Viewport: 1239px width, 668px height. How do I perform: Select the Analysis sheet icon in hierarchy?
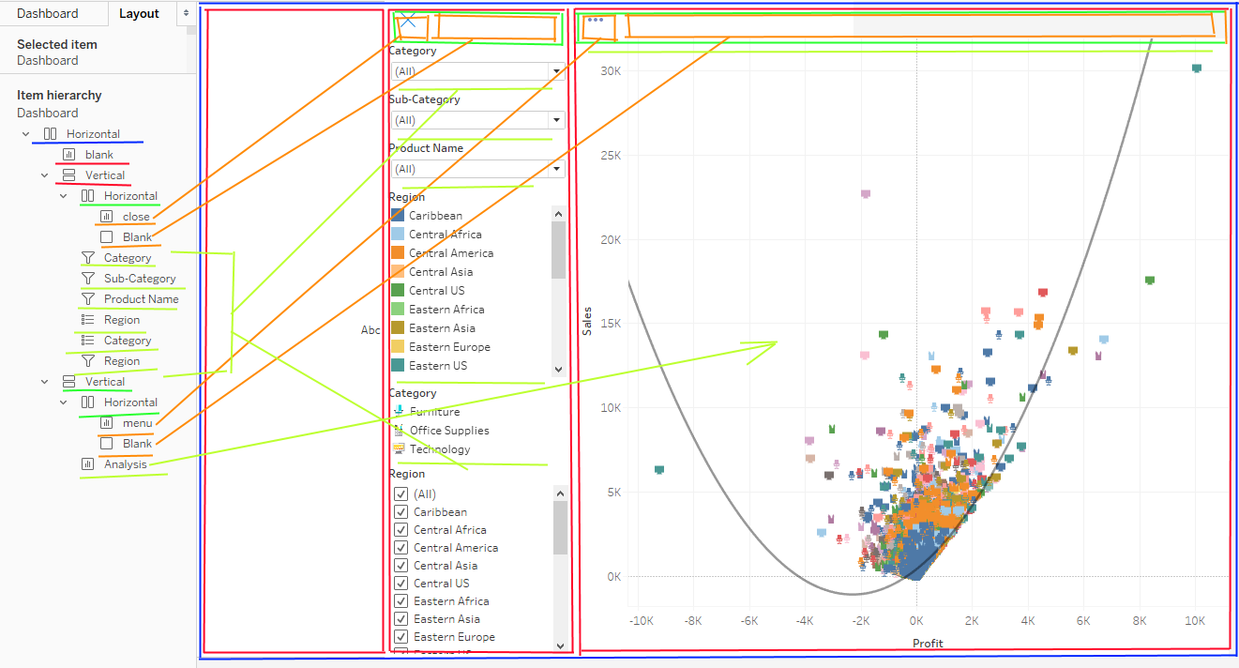[87, 464]
